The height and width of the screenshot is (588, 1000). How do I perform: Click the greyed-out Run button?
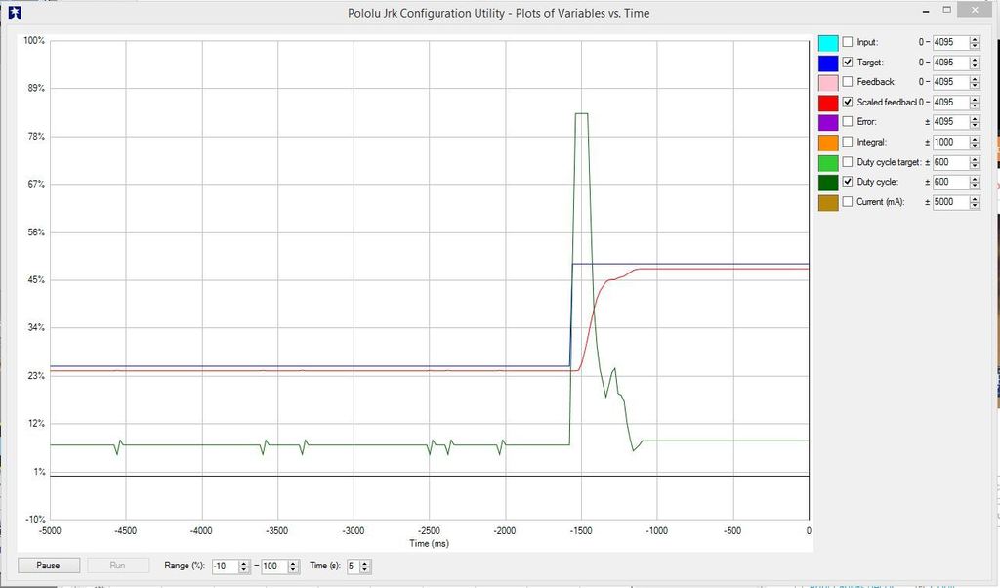click(117, 566)
